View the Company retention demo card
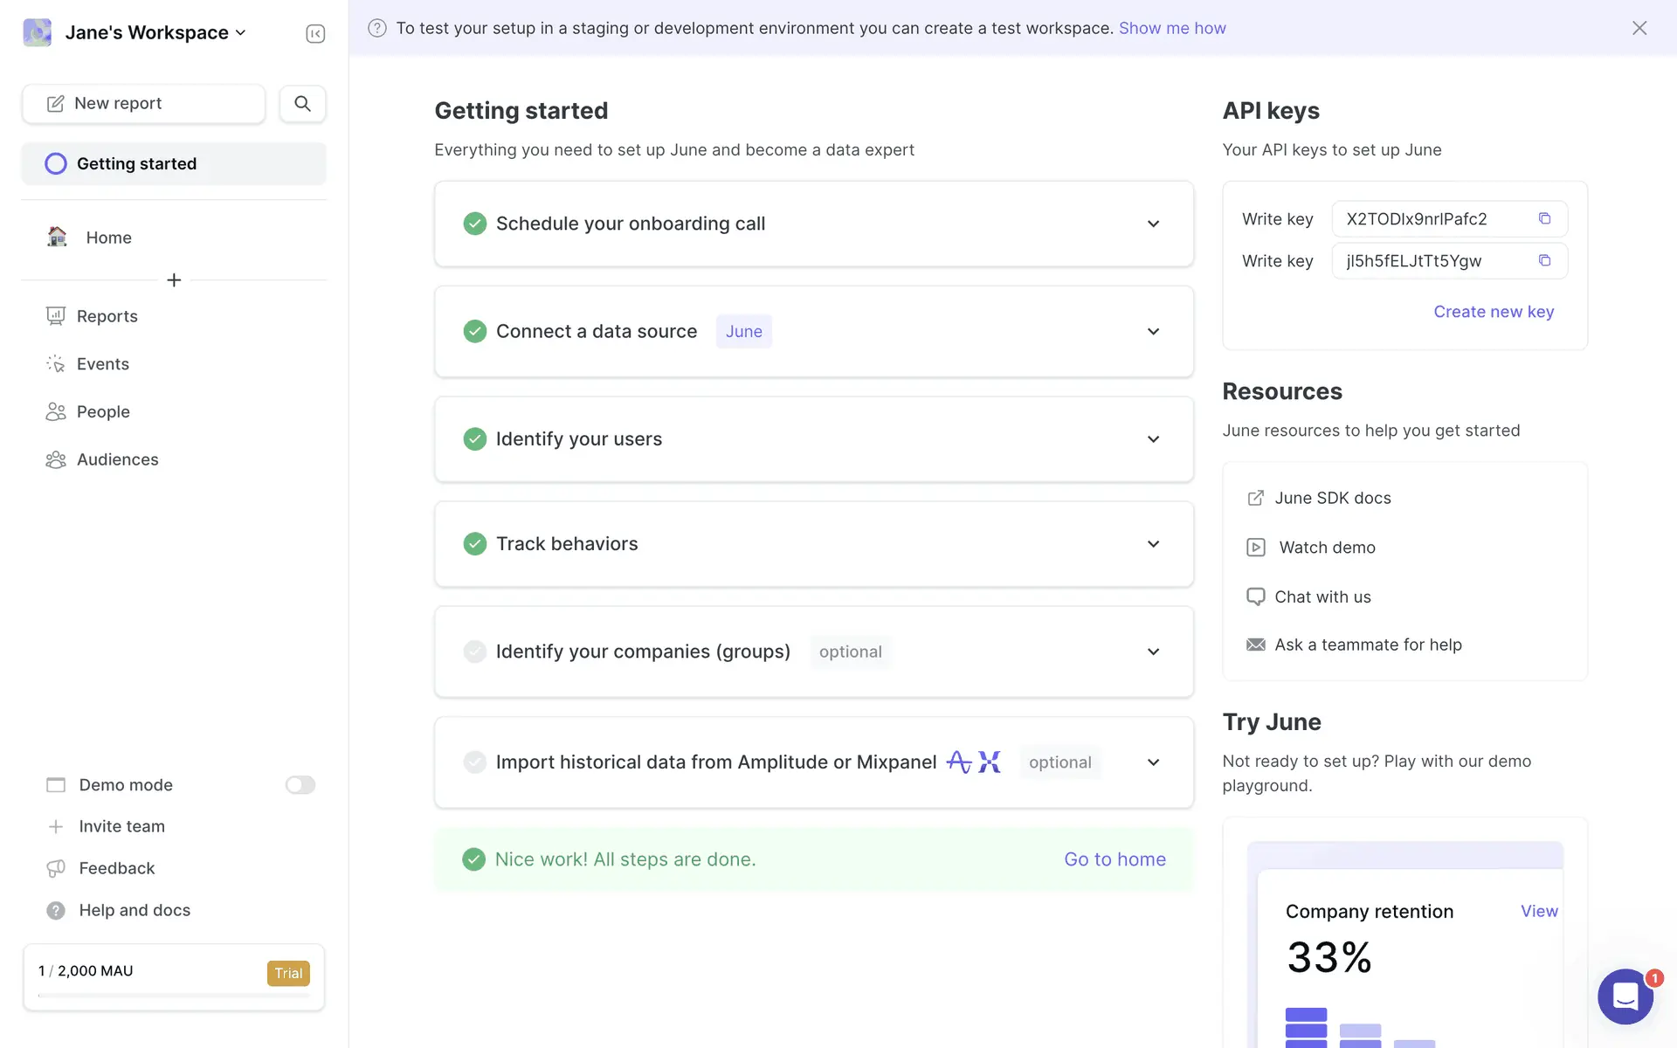The width and height of the screenshot is (1677, 1048). click(x=1539, y=911)
